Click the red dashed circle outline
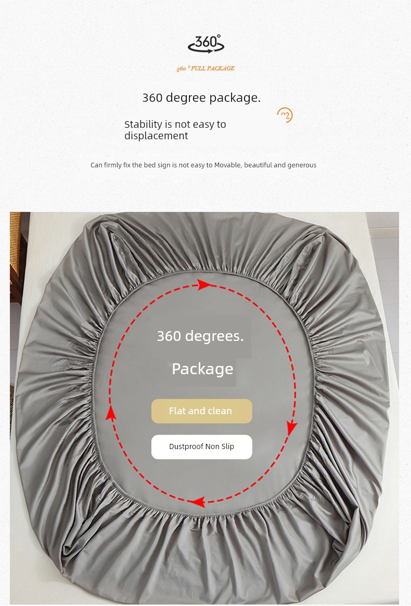 (202, 393)
